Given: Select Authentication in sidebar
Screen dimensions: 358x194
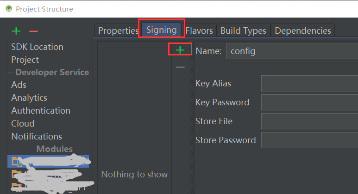Looking at the screenshot, I should click(41, 111).
